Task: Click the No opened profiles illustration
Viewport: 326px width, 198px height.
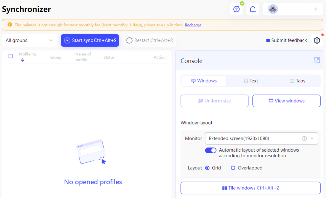Action: (91, 152)
